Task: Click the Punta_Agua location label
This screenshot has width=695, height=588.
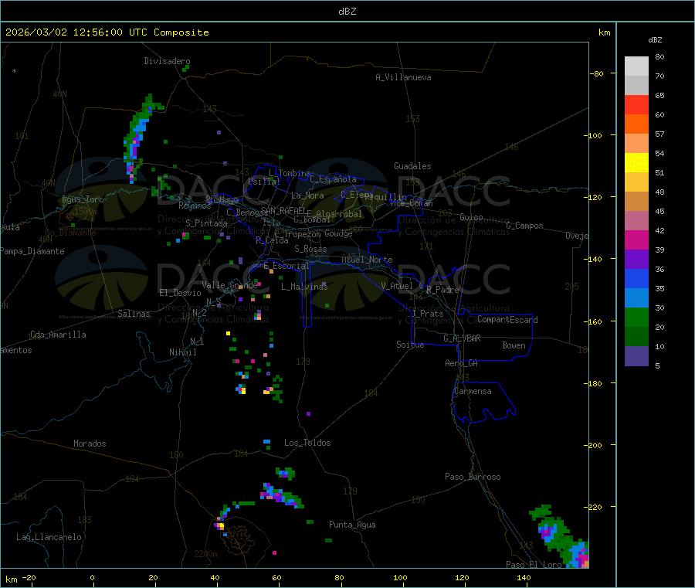Action: click(x=352, y=525)
